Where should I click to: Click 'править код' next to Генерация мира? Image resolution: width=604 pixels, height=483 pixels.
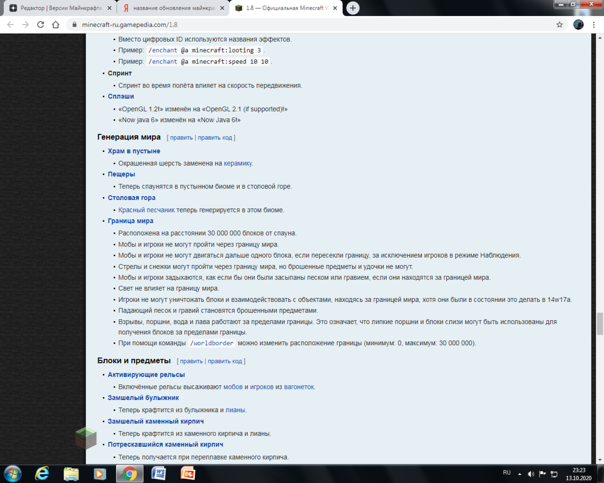215,137
